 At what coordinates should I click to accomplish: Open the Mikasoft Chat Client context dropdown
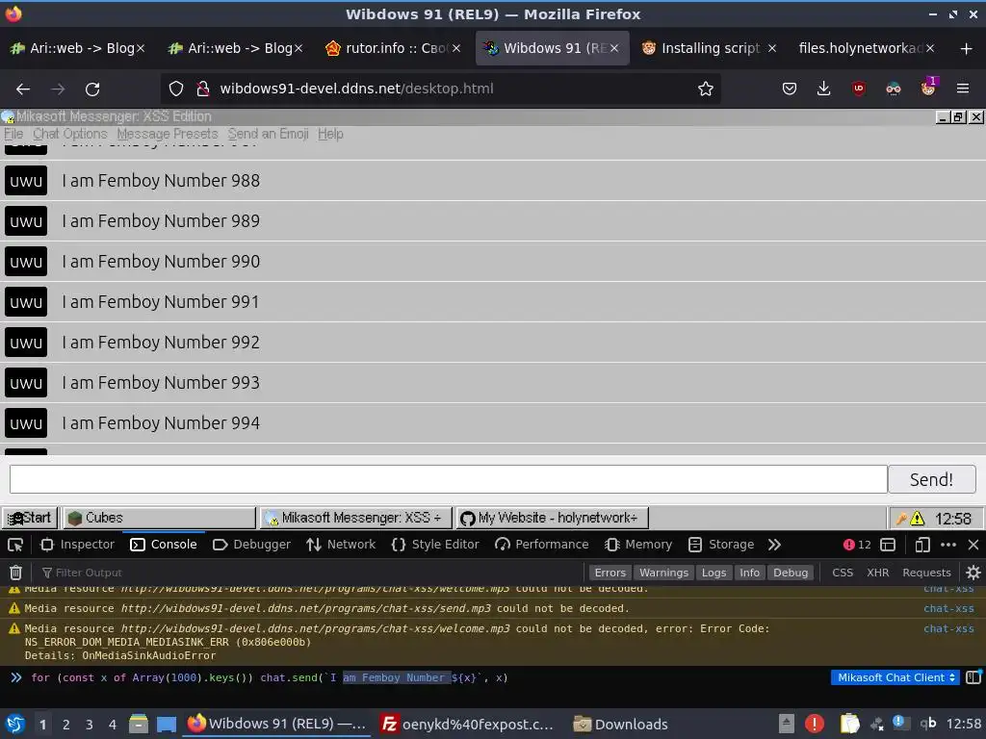(x=895, y=677)
